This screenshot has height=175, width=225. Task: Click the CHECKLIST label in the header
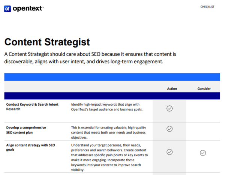[207, 7]
